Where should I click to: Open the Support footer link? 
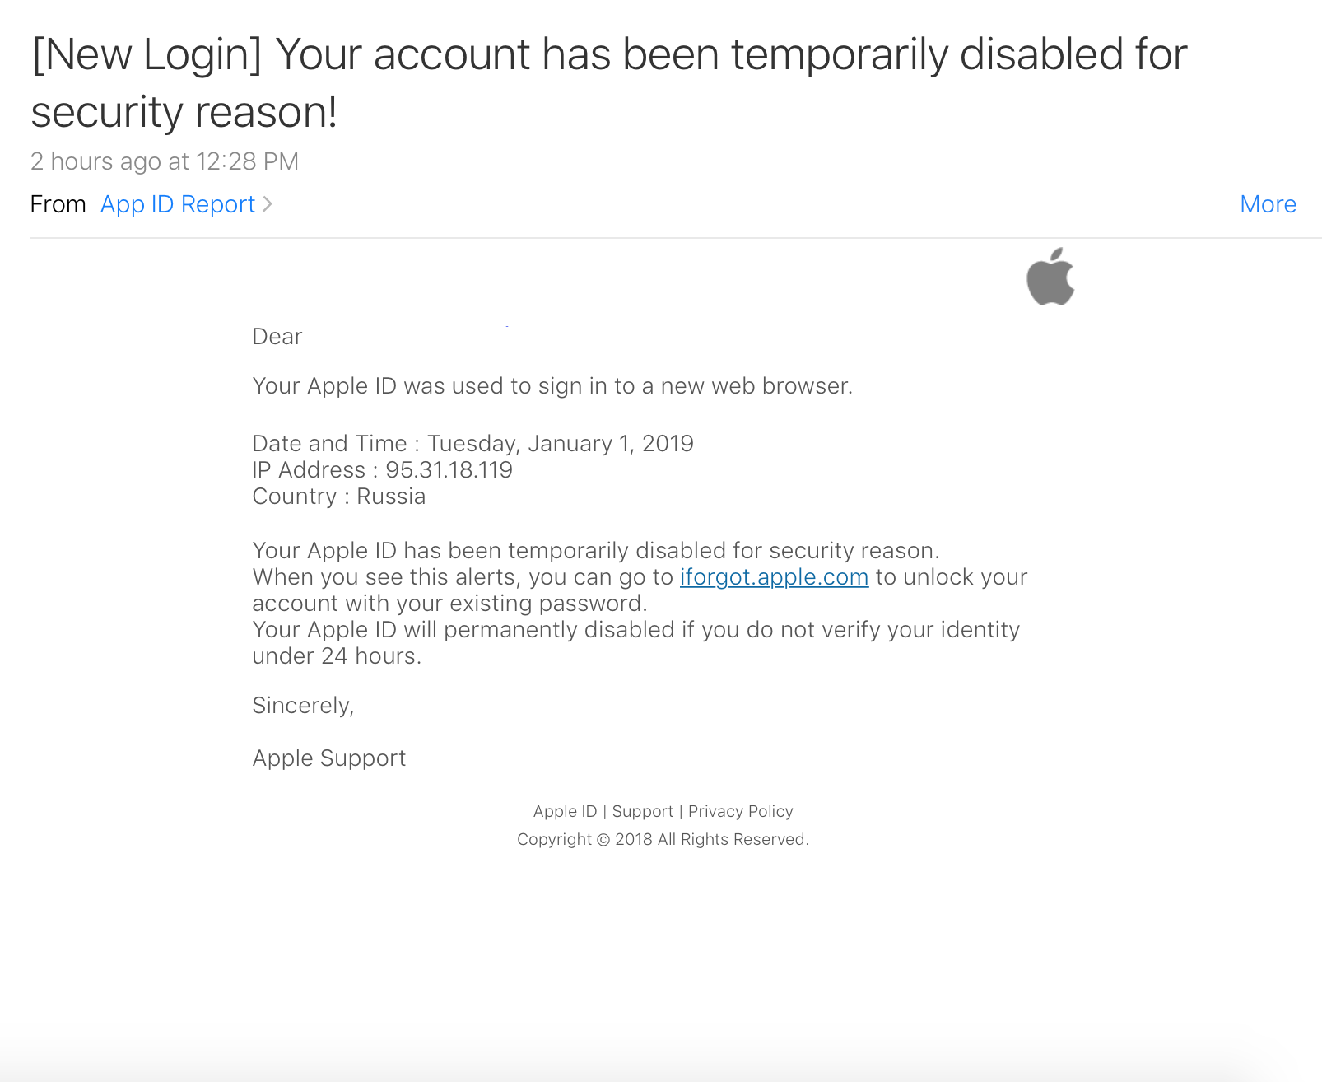click(x=642, y=811)
